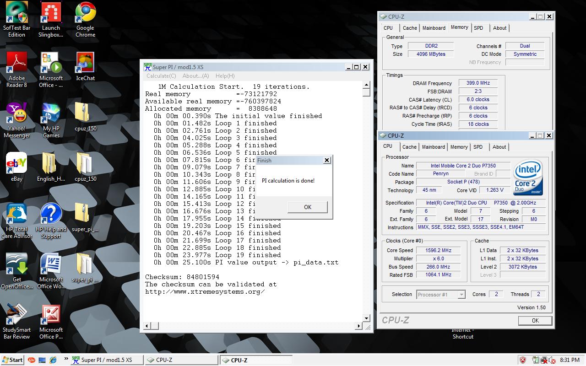Activate the first CPU-Z taskbar button

[182, 360]
